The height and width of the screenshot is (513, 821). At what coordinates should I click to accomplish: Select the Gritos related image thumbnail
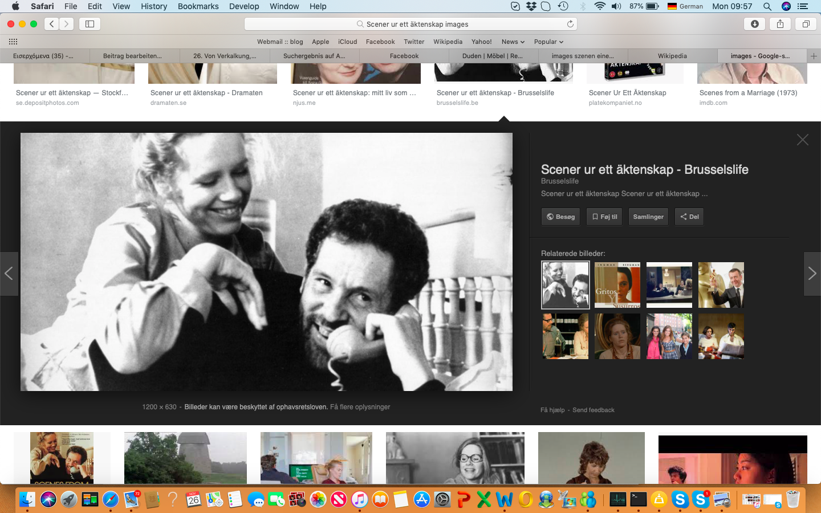[x=617, y=285]
